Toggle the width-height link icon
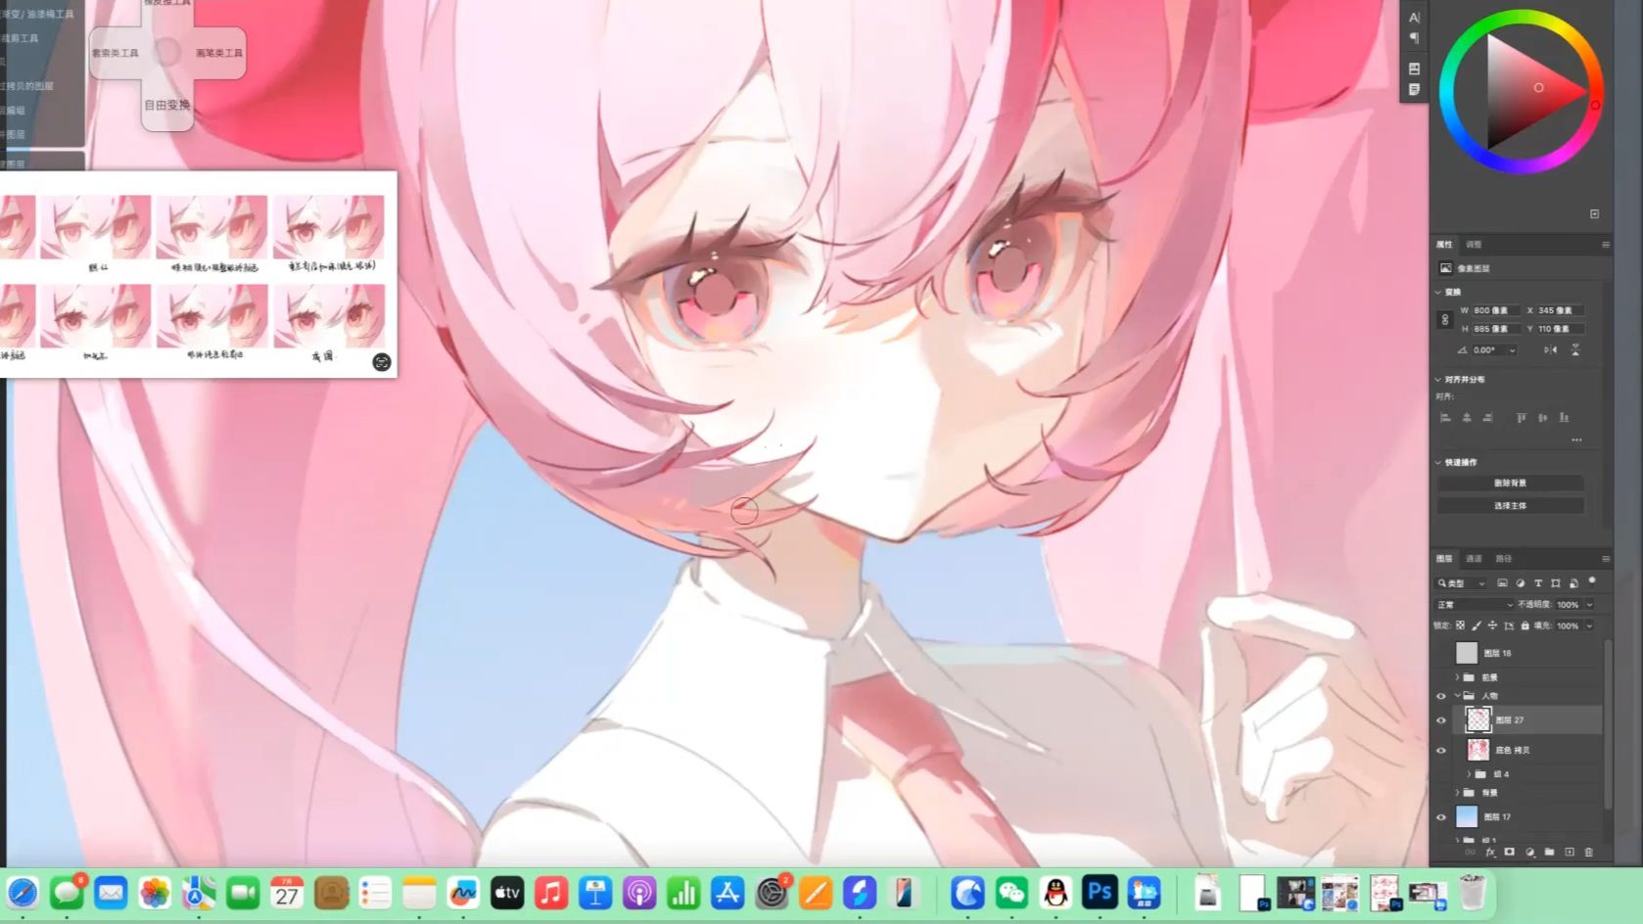The width and height of the screenshot is (1643, 924). click(1444, 319)
